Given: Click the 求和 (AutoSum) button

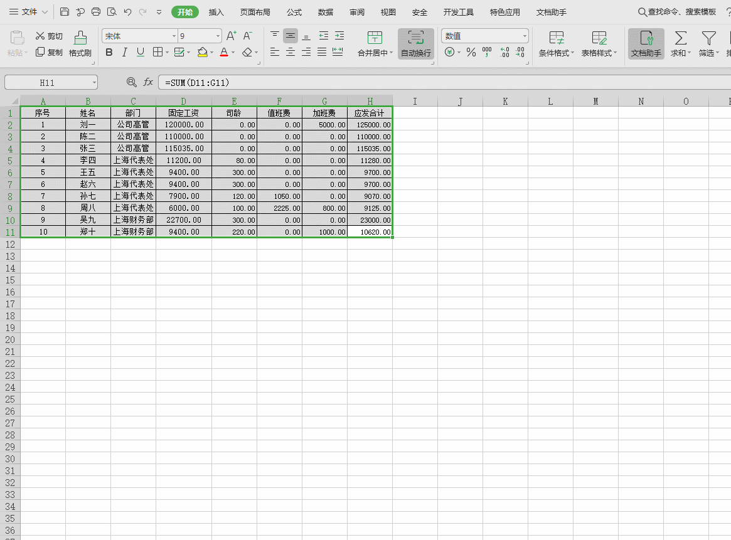Looking at the screenshot, I should point(680,44).
